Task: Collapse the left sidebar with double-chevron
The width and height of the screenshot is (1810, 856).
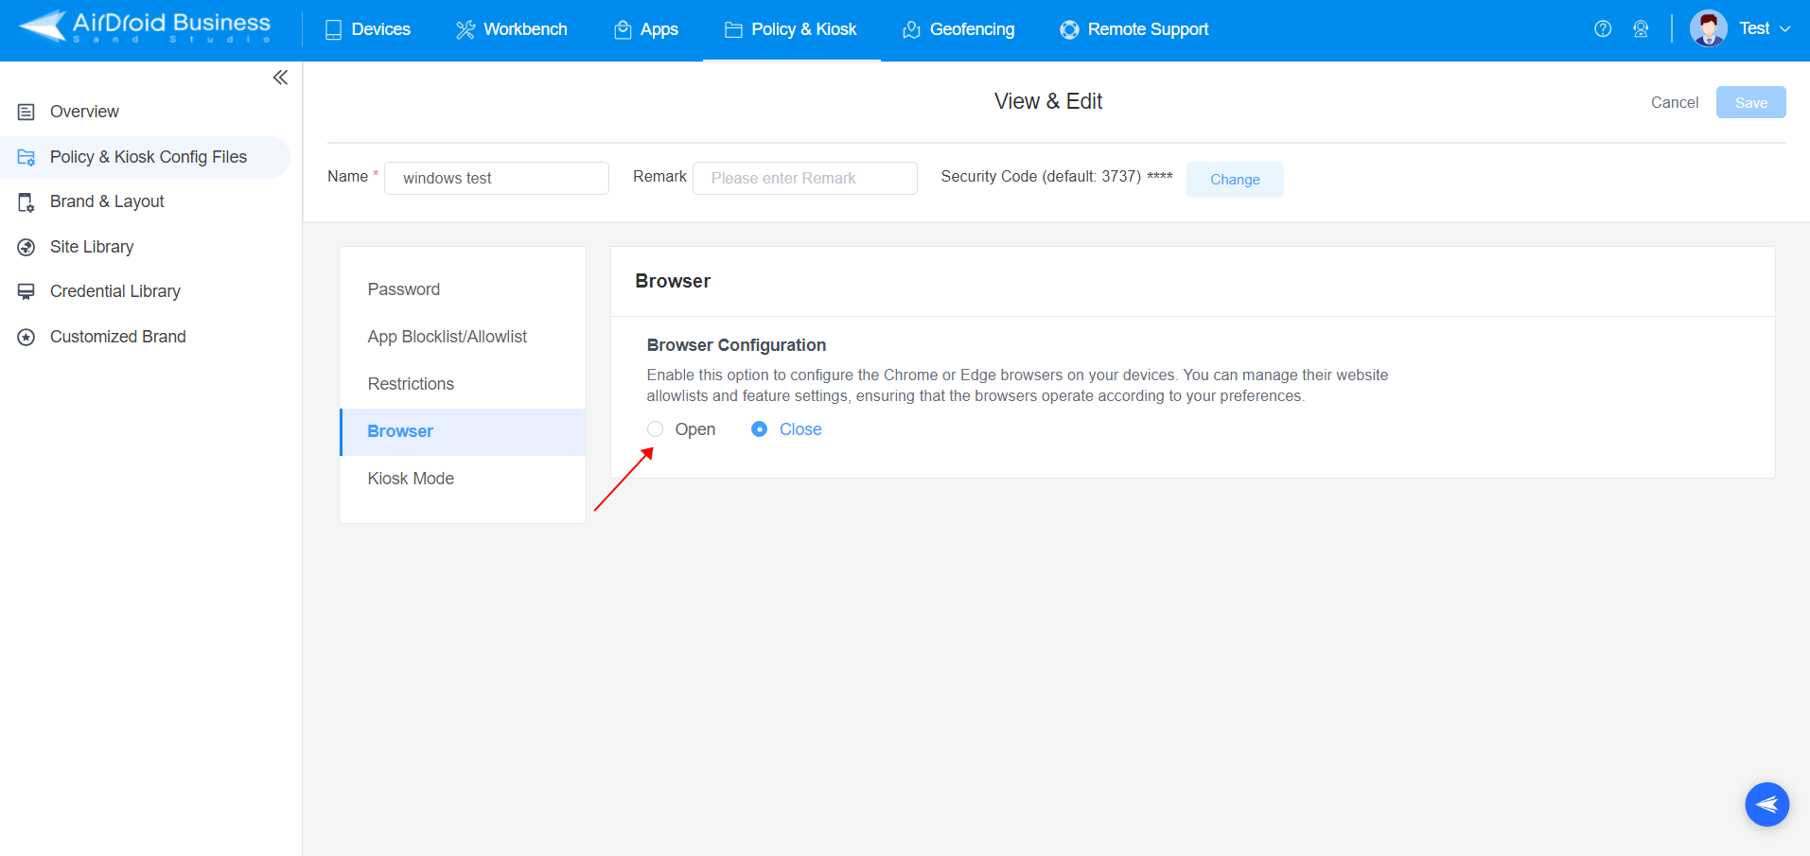Action: click(280, 78)
